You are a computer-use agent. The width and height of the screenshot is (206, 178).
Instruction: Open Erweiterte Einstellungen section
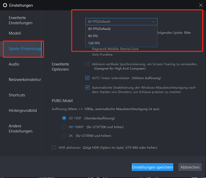pos(21,20)
